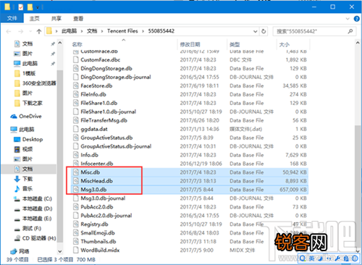Switch to the 主页 ribbon tab
Image resolution: width=362 pixels, height=265 pixels.
coord(34,19)
